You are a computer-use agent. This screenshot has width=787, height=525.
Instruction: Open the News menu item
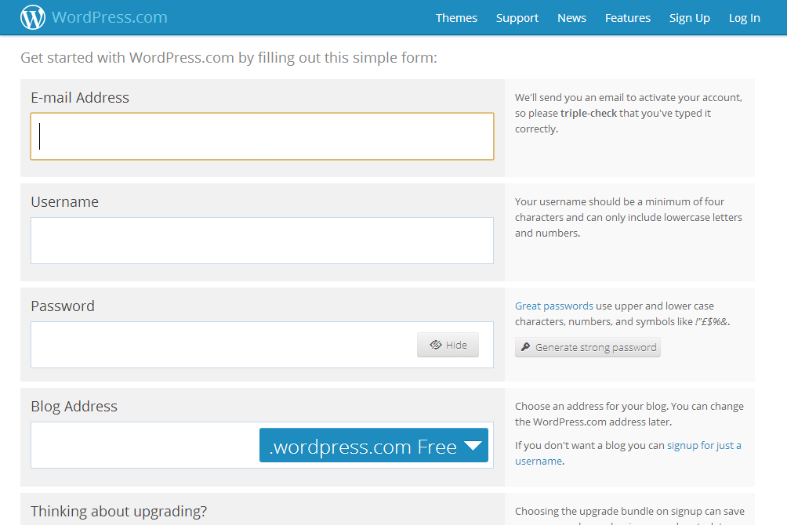coord(571,18)
